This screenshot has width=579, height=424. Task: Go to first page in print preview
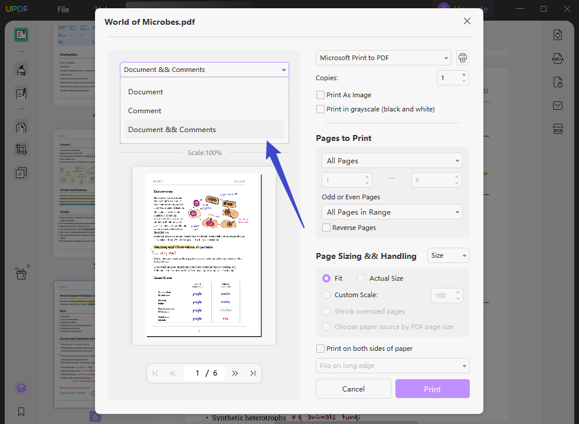point(155,373)
